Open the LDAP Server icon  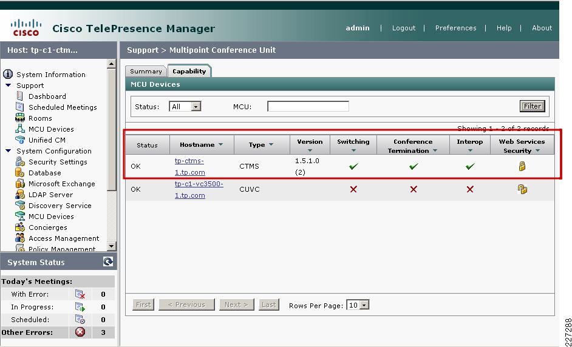tap(19, 194)
